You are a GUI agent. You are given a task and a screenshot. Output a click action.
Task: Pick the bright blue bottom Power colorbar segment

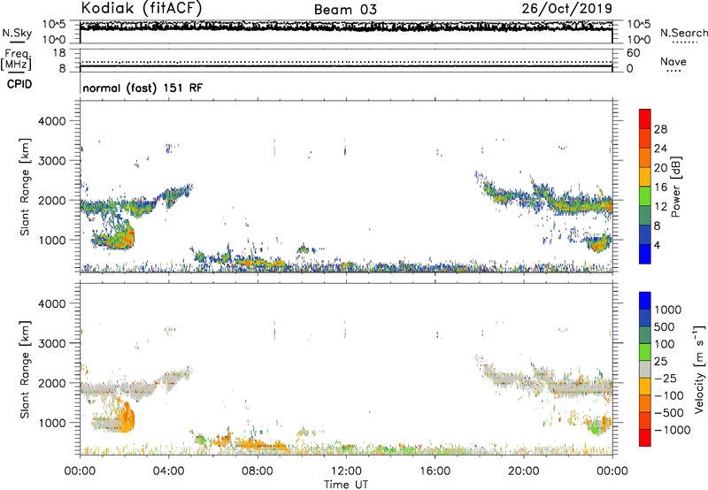pyautogui.click(x=645, y=254)
